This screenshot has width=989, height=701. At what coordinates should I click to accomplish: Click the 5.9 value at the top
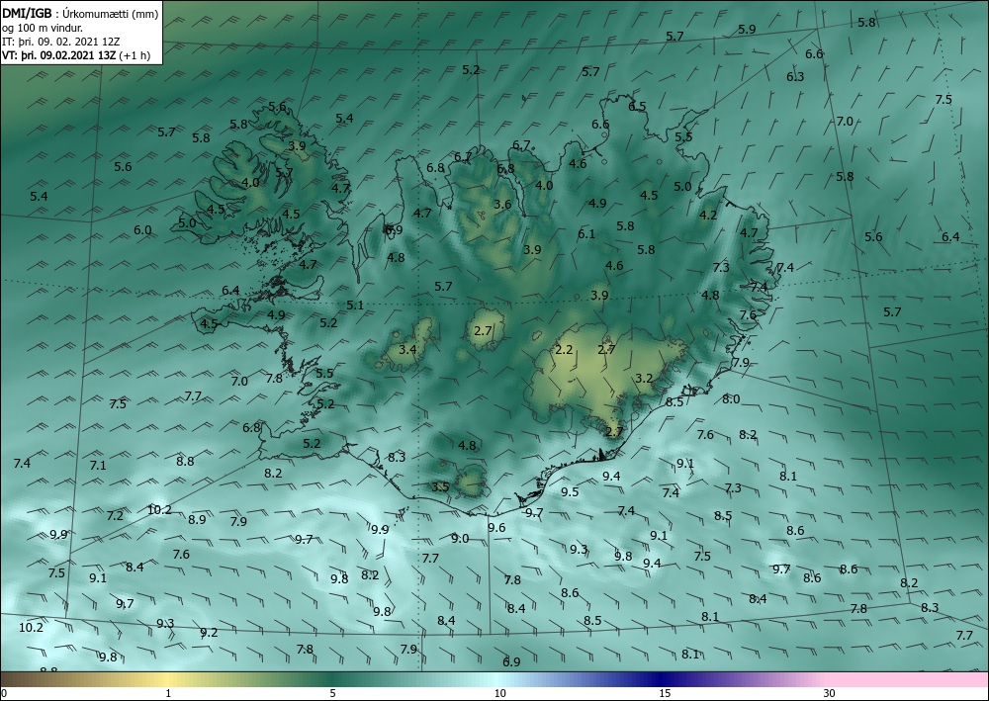(x=747, y=29)
